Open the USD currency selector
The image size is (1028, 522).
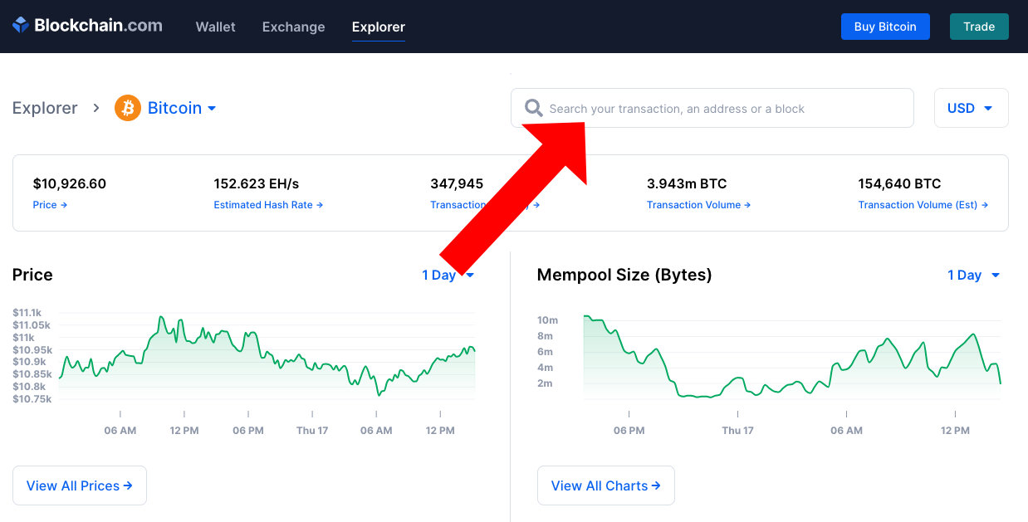(x=972, y=108)
